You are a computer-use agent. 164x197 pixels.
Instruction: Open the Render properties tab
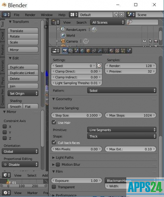point(65,51)
